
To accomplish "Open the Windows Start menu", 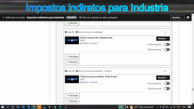I will click(x=2, y=107).
